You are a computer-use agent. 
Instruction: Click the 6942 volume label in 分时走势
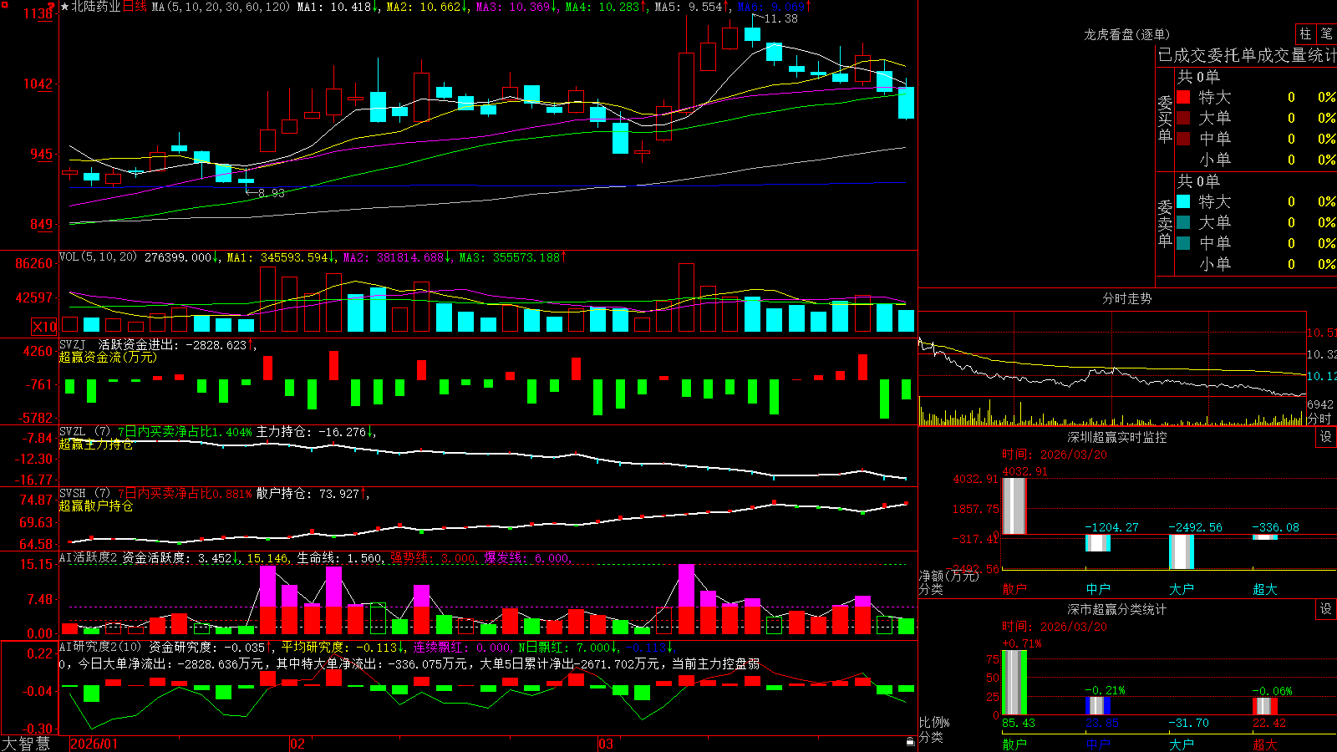pyautogui.click(x=1320, y=404)
